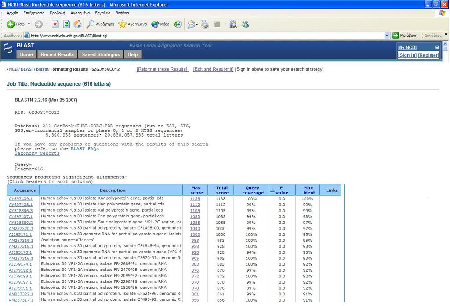Click the page scrollbar up arrow
This screenshot has width=450, height=306.
pyautogui.click(x=445, y=44)
